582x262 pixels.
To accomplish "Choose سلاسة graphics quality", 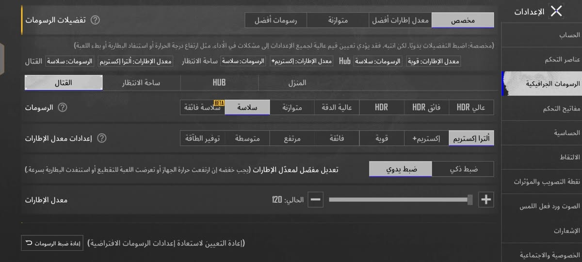I will pos(247,108).
